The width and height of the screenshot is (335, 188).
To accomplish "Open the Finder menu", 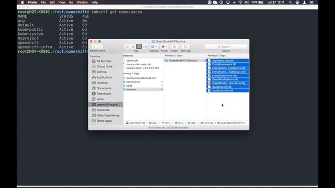I will tap(32, 2).
